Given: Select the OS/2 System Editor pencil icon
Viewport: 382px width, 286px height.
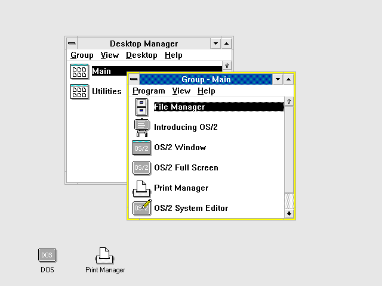Looking at the screenshot, I should [x=142, y=207].
